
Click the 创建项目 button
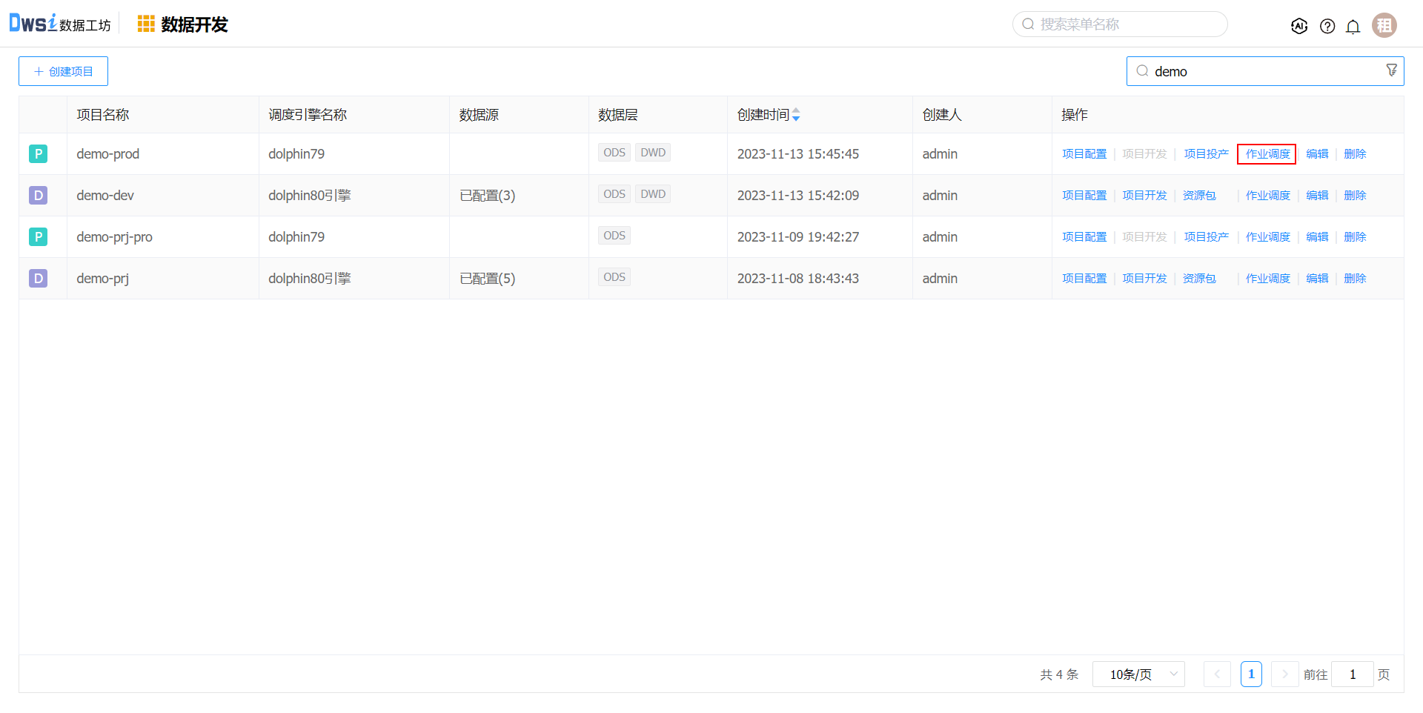click(x=63, y=71)
